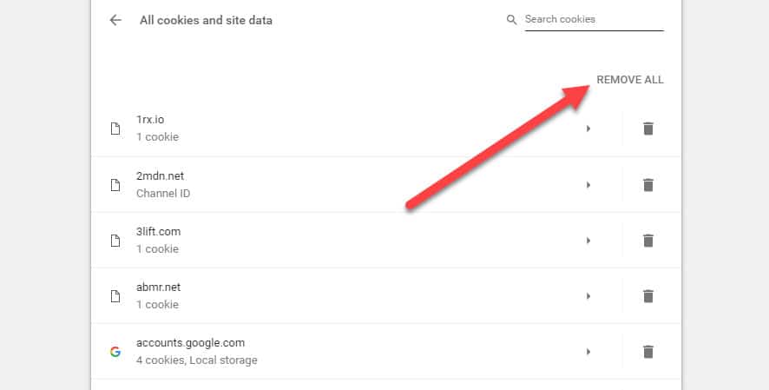Click the search magnifier icon
The height and width of the screenshot is (390, 769).
pyautogui.click(x=512, y=20)
